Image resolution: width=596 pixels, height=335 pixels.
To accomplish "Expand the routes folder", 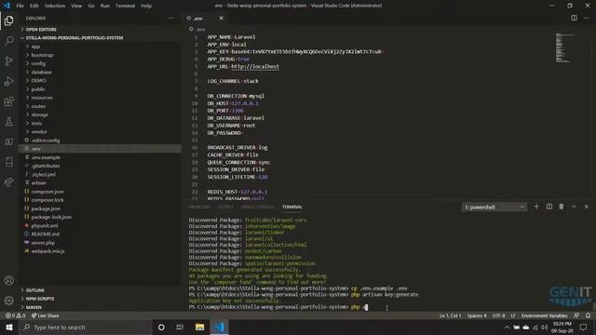I will click(38, 106).
